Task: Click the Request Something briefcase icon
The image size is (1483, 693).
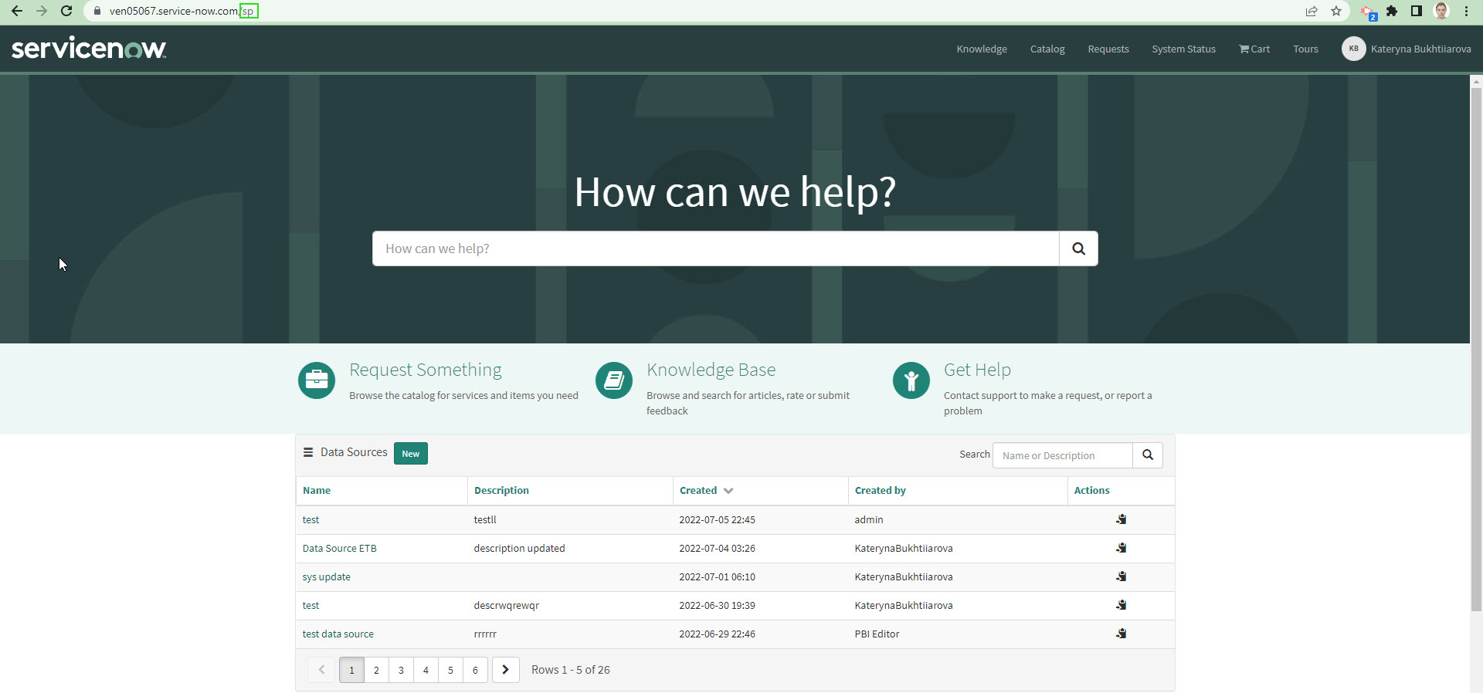Action: 317,380
